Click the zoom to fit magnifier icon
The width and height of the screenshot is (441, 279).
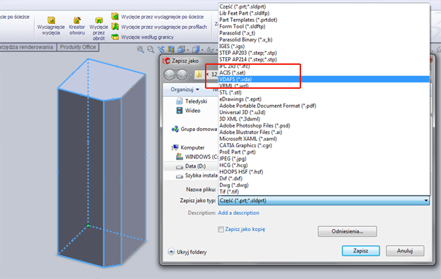coord(141,49)
